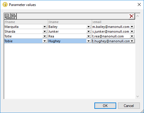The width and height of the screenshot is (144, 113).
Task: Open dropdown for t.hughey@nanonull.com
Action: 132,41
